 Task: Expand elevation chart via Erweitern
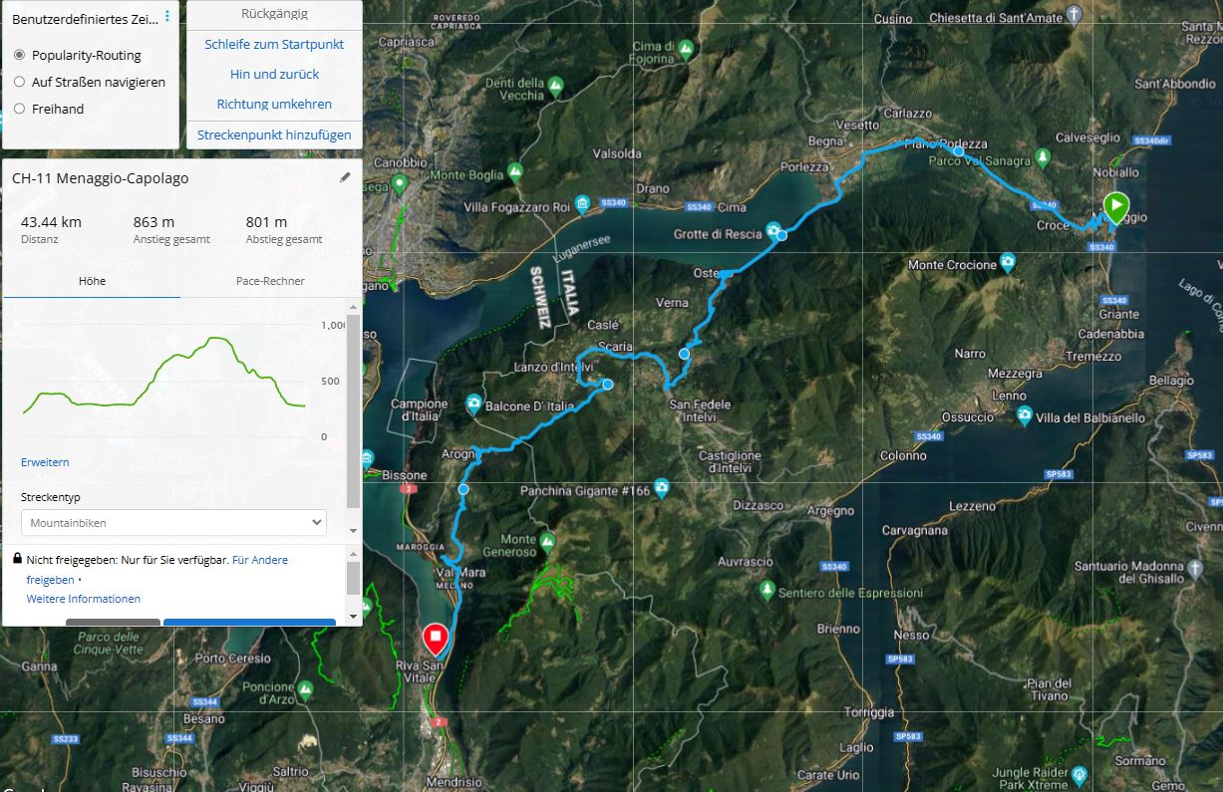45,462
